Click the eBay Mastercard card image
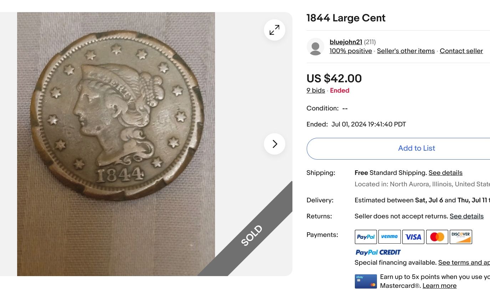Image resolution: width=490 pixels, height=290 pixels. click(366, 281)
